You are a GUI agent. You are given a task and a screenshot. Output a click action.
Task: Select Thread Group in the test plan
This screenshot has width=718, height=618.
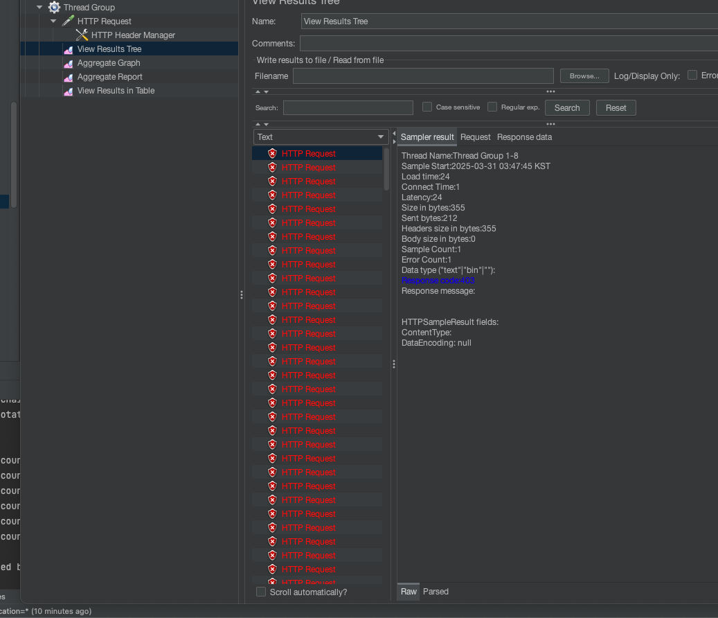89,8
